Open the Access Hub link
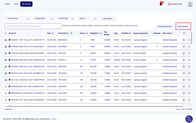The height and width of the screenshot is (123, 196). [x=175, y=4]
